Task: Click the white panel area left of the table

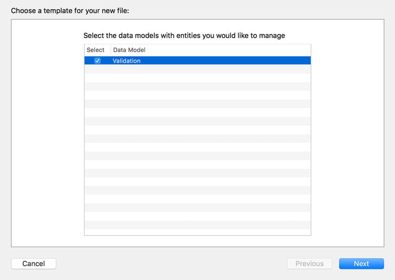Action: pyautogui.click(x=47, y=139)
